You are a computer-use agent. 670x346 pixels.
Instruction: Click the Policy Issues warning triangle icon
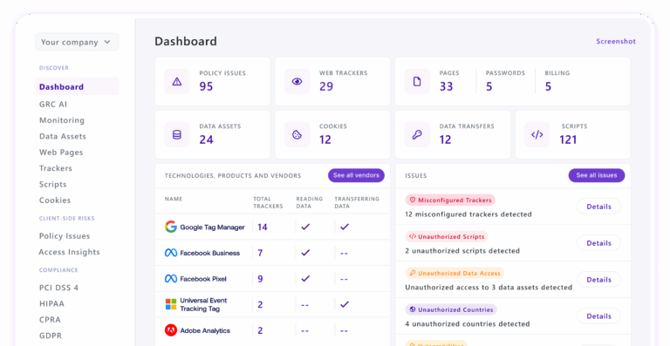point(177,81)
